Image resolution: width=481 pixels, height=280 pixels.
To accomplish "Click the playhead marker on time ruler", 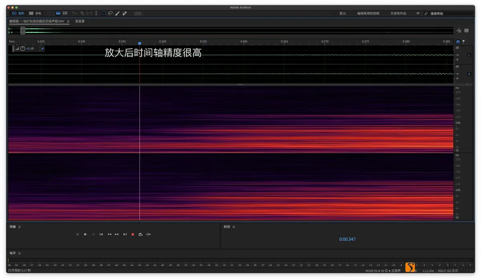I will [139, 43].
